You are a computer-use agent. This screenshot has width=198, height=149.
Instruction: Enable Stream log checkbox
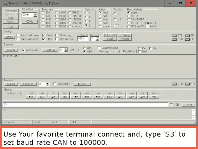[57, 35]
